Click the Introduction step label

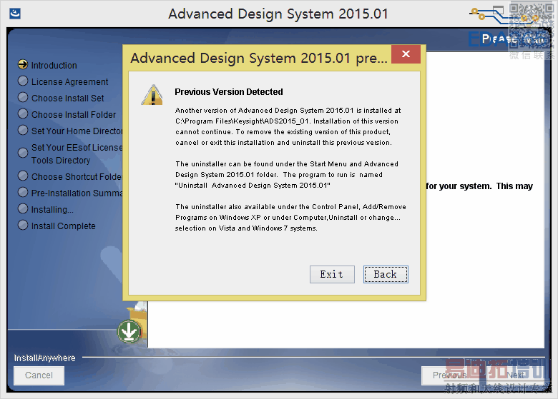click(54, 66)
